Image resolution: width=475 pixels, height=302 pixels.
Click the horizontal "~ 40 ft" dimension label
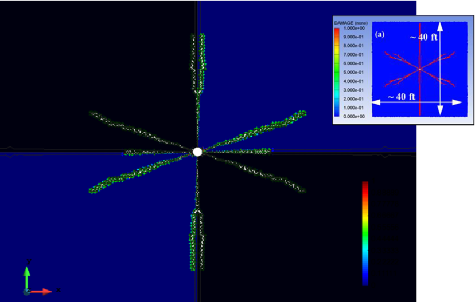click(x=401, y=96)
